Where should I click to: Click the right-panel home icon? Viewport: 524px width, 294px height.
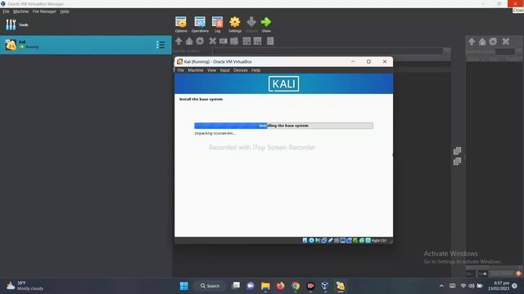[482, 42]
